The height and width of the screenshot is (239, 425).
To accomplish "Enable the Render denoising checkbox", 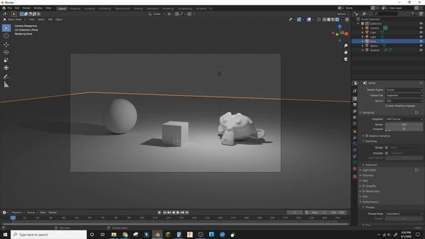I will click(x=386, y=147).
